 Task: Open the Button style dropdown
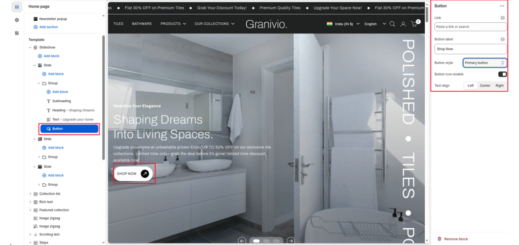[x=485, y=63]
